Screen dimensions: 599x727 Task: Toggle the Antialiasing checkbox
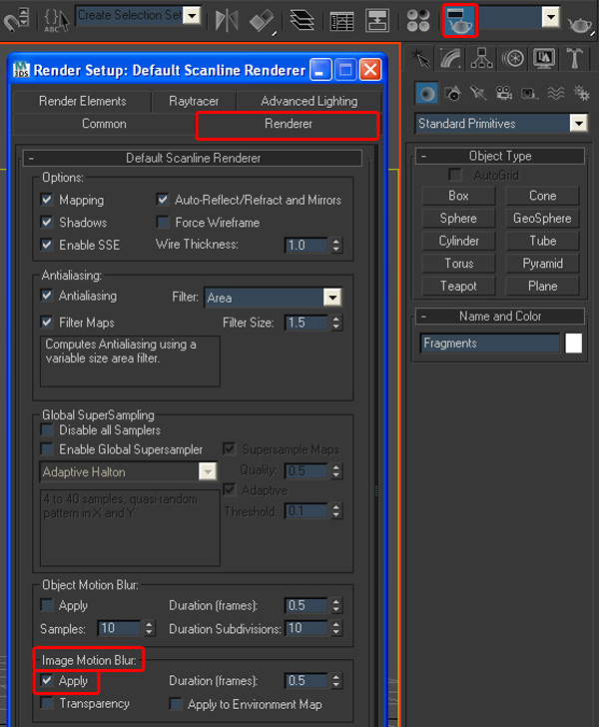(x=47, y=296)
